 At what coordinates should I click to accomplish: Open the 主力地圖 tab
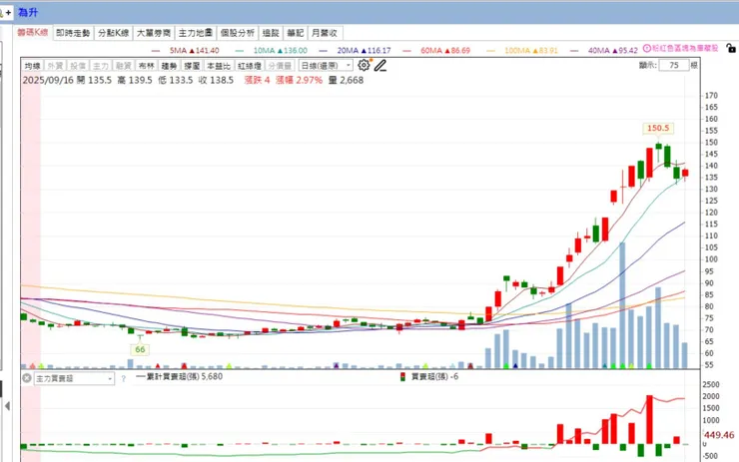tap(195, 33)
